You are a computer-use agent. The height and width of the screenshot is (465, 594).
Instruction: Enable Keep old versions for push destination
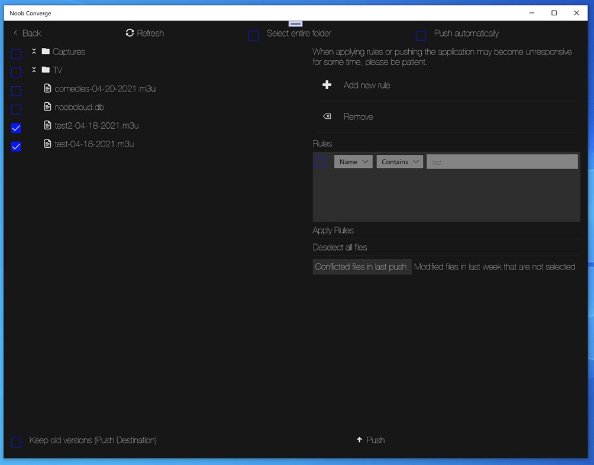15,442
